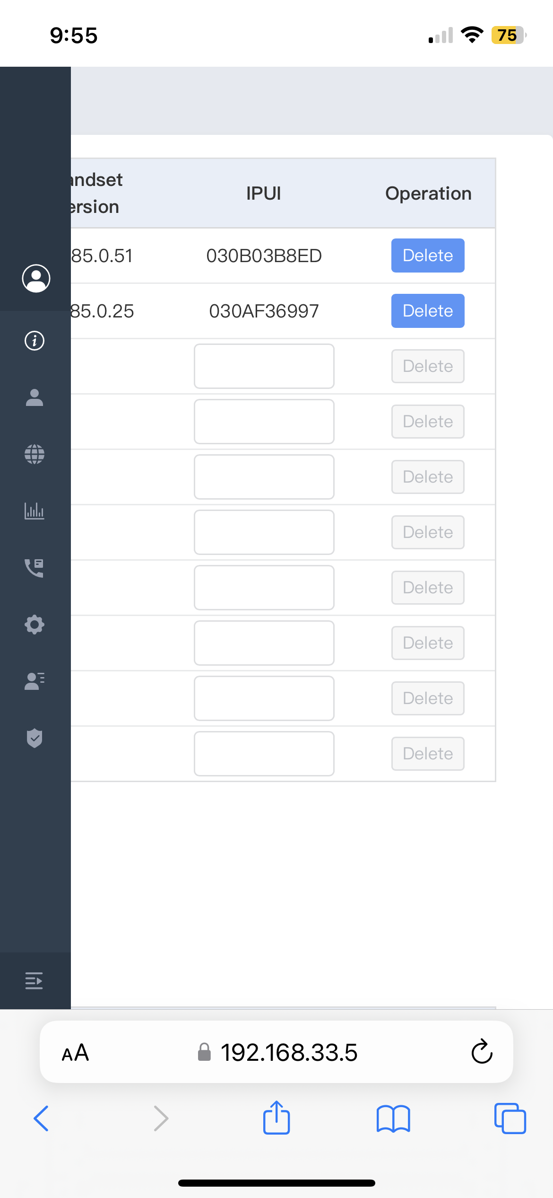Click the first empty IPUI input field
Viewport: 553px width, 1198px height.
[x=264, y=366]
